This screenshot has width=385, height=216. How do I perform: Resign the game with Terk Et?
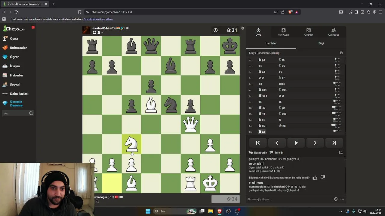[277, 152]
